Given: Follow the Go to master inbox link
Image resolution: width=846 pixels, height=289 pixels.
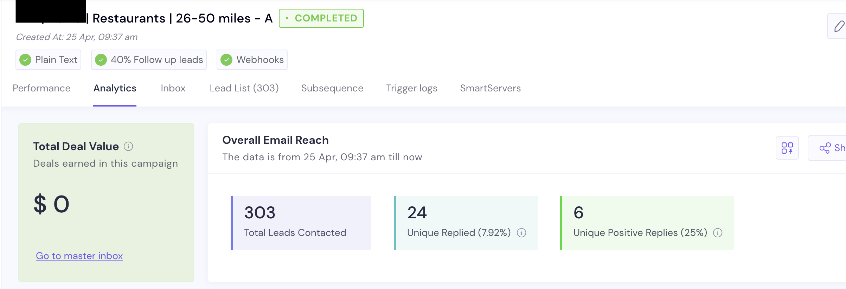Looking at the screenshot, I should [x=79, y=256].
